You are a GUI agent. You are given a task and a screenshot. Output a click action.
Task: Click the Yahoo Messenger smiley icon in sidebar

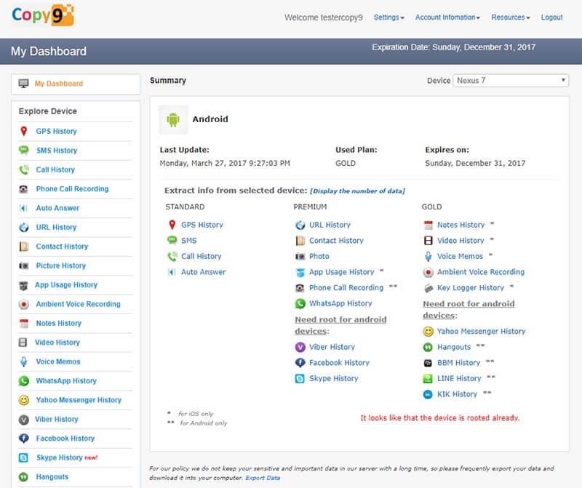pos(24,400)
